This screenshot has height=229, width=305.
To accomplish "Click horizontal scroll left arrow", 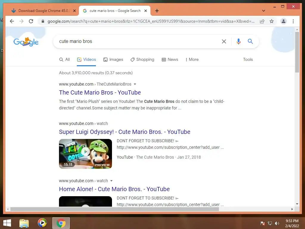I will click(8, 209).
